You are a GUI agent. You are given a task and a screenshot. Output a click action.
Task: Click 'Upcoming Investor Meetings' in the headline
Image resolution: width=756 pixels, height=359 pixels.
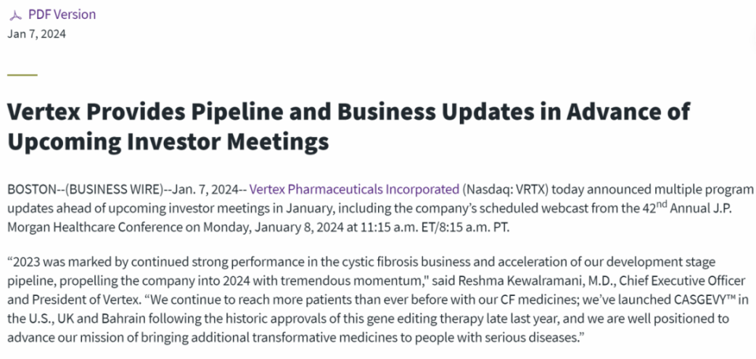click(167, 142)
